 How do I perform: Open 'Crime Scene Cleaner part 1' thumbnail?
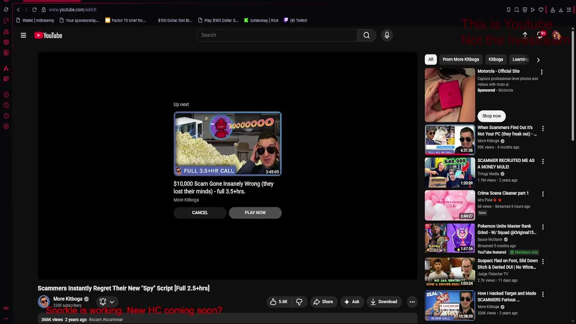450,205
